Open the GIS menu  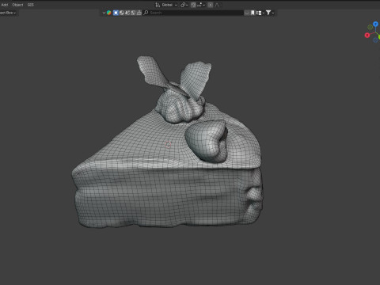(31, 5)
